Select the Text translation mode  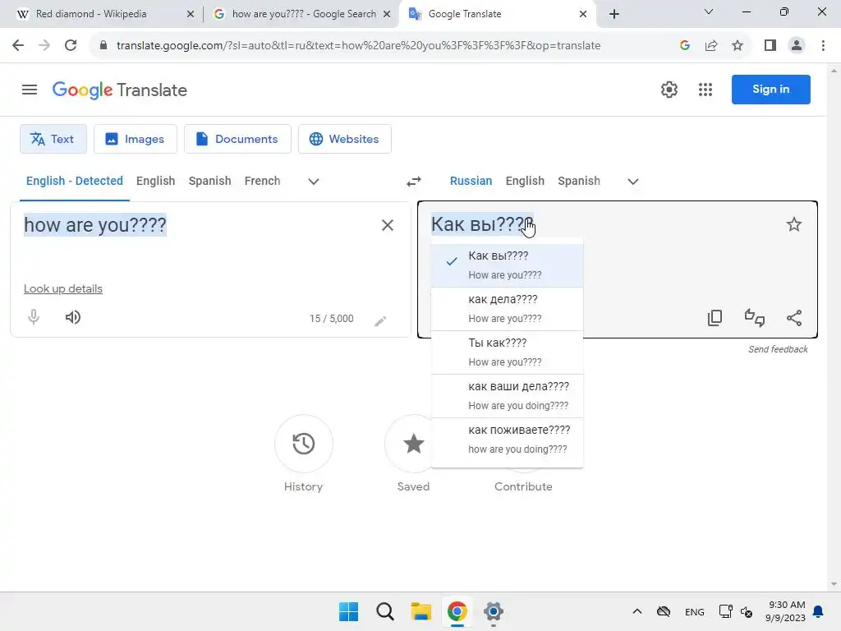point(53,139)
